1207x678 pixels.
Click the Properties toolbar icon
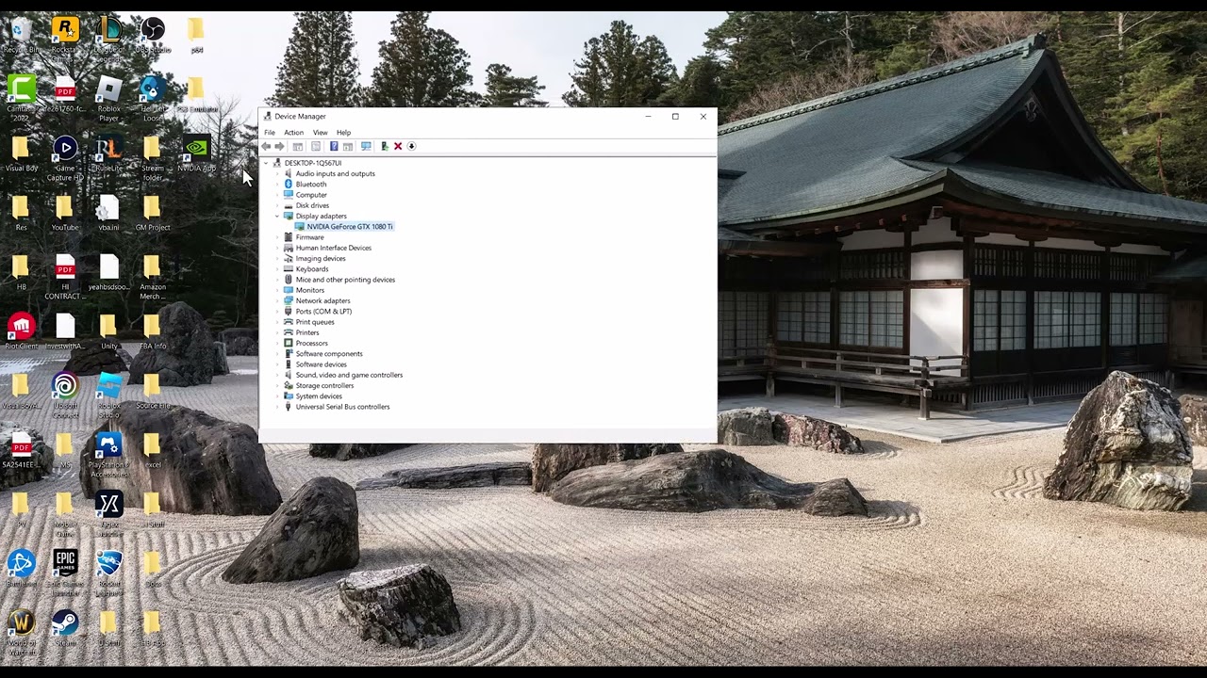316,146
